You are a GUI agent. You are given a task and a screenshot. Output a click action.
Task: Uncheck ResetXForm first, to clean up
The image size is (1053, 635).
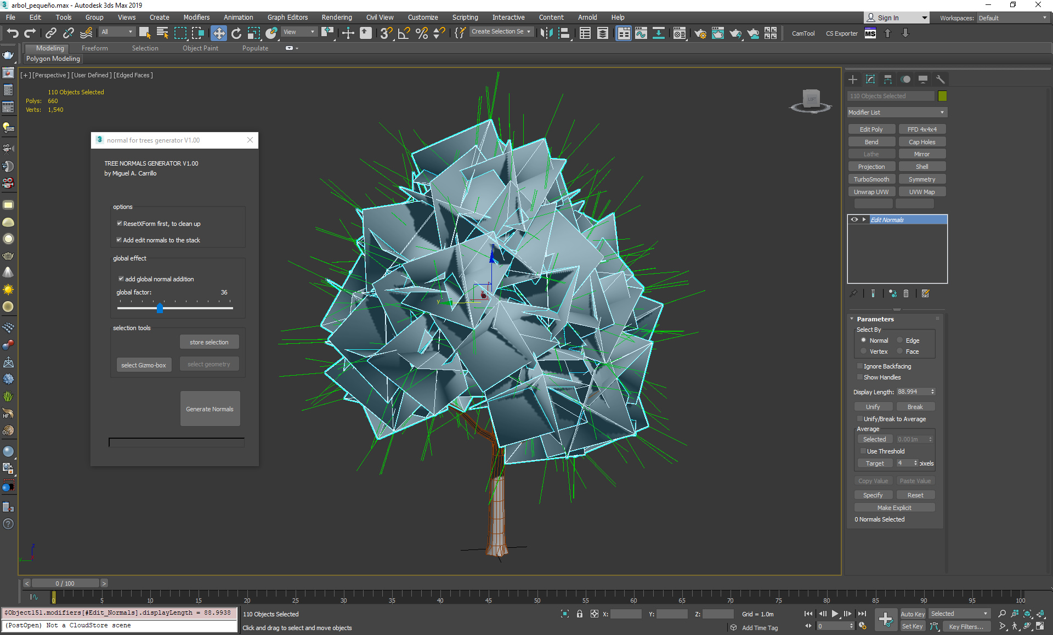click(119, 224)
